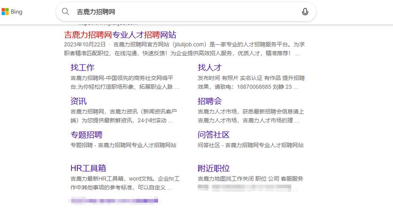Click description 吉鹿力最新HR工具箱，word文档
The width and height of the screenshot is (393, 211).
pyautogui.click(x=125, y=179)
